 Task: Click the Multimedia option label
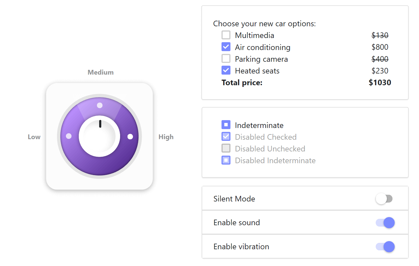coord(254,35)
